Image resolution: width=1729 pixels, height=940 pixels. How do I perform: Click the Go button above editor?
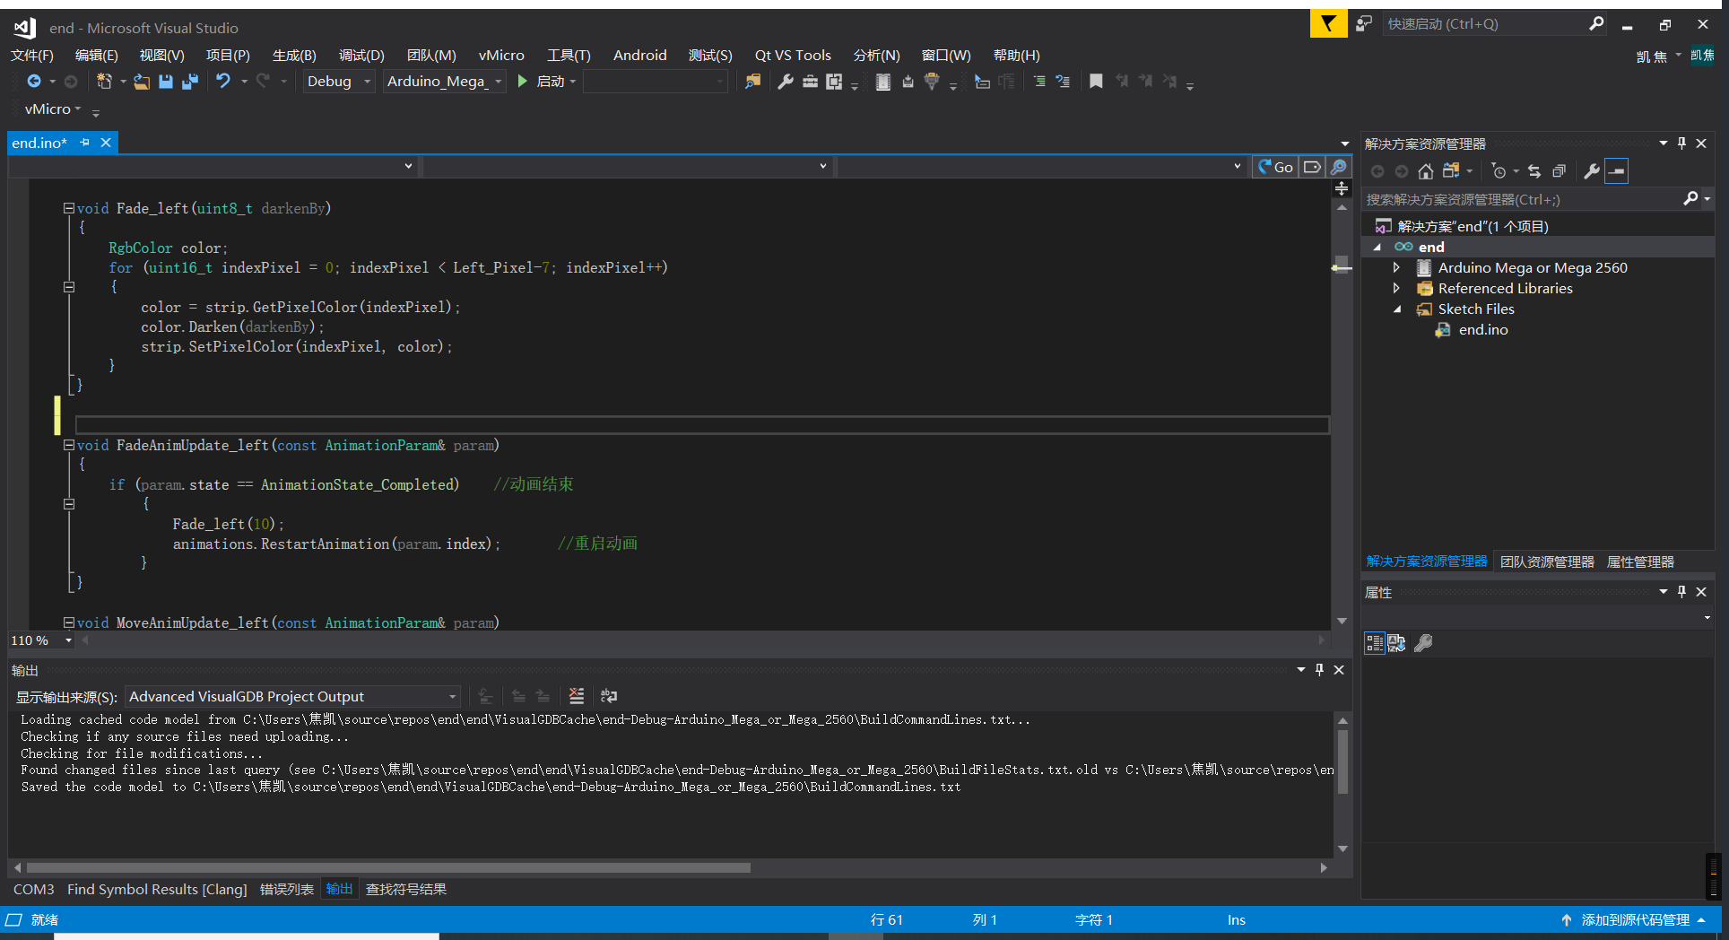click(1275, 167)
